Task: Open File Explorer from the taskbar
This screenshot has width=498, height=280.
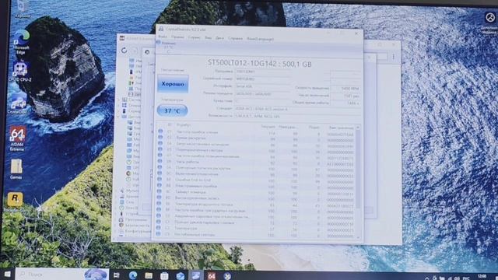Action: pos(149,275)
